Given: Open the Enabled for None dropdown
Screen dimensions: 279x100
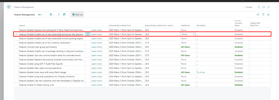Looking at the screenshot, I should [x=188, y=34].
